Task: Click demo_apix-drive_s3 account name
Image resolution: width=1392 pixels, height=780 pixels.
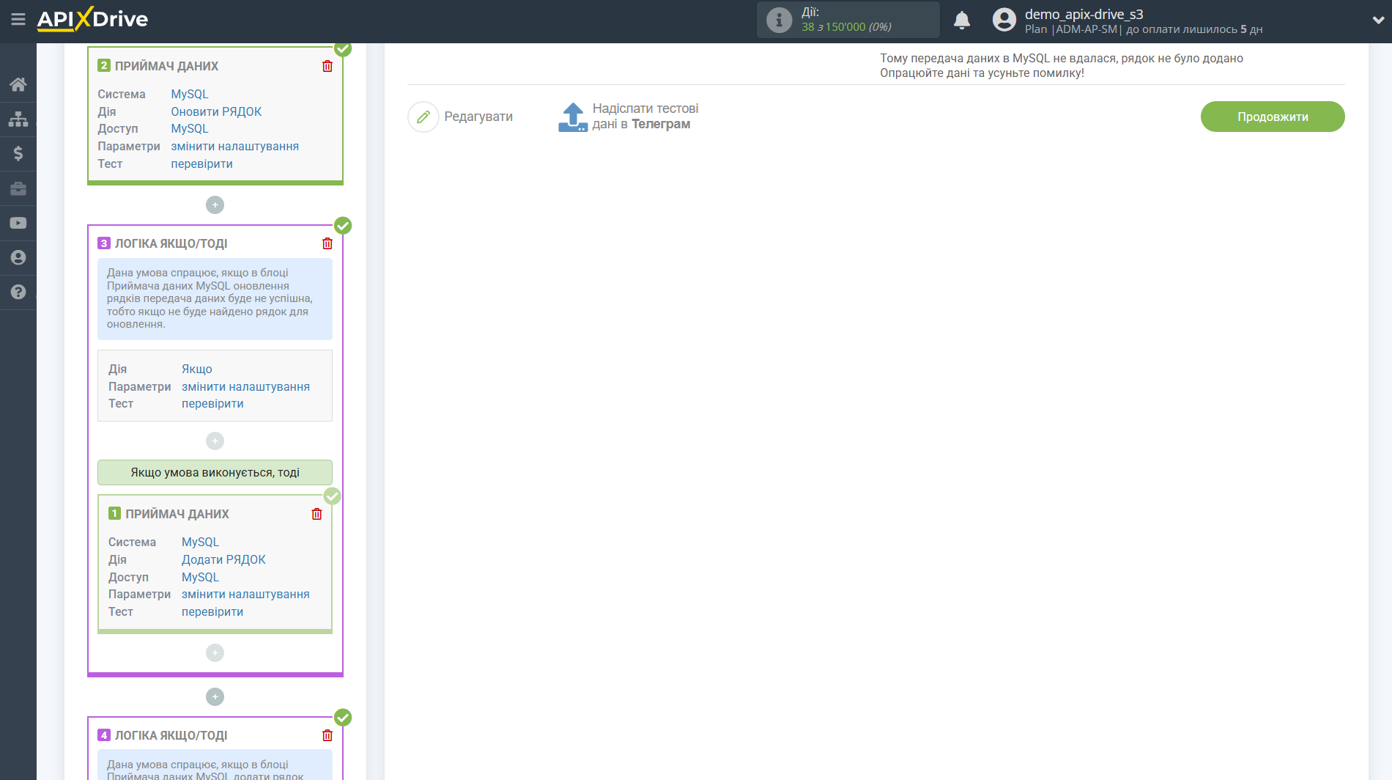Action: pos(1084,14)
